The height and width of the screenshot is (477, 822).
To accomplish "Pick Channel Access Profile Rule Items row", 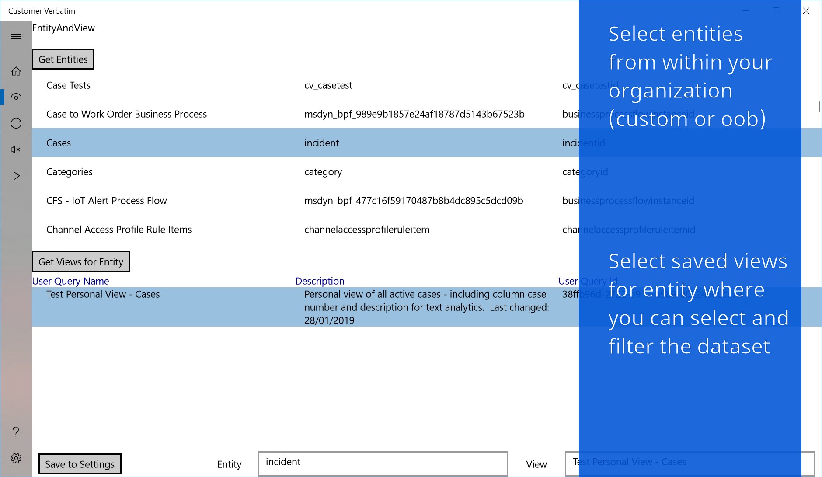I will click(119, 230).
